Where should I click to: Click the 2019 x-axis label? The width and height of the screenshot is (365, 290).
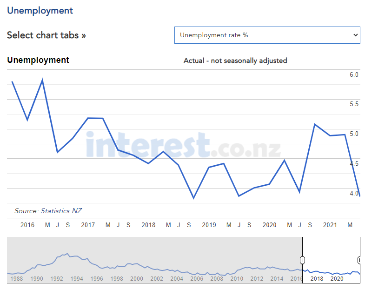(x=209, y=225)
